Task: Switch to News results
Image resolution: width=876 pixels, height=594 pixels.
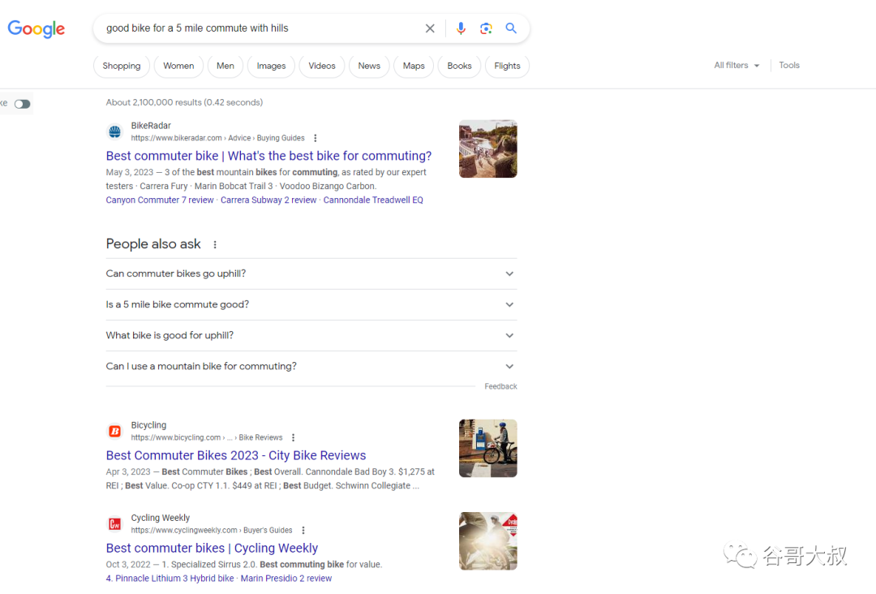Action: click(369, 66)
